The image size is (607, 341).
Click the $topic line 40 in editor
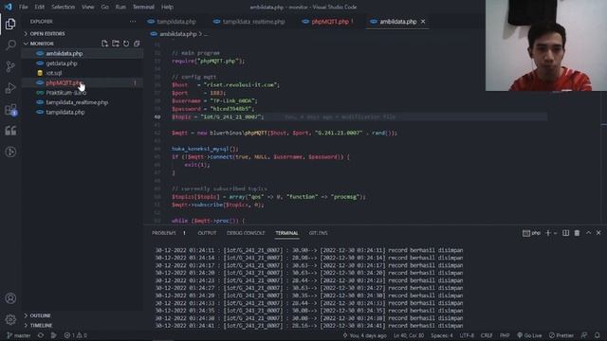click(217, 117)
